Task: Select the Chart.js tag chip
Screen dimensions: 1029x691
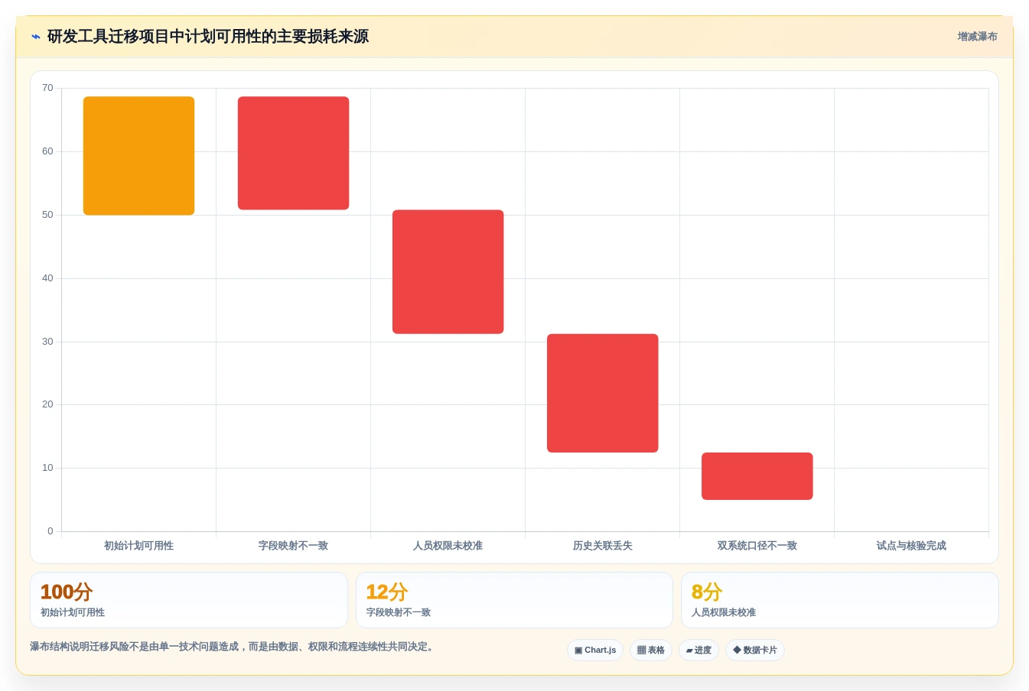Action: pyautogui.click(x=595, y=650)
